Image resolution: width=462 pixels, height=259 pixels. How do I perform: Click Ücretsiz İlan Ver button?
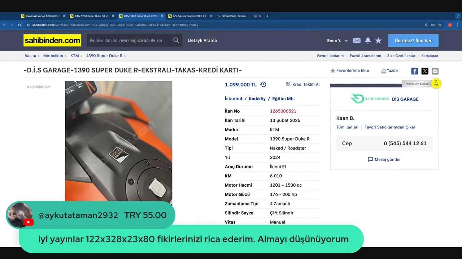[x=413, y=41]
